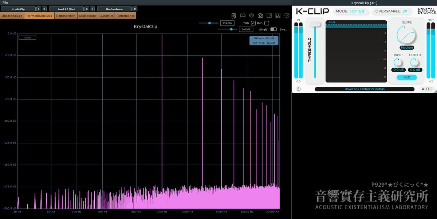Click the 1|2 channel compare icon
This screenshot has height=219, width=437.
[269, 16]
